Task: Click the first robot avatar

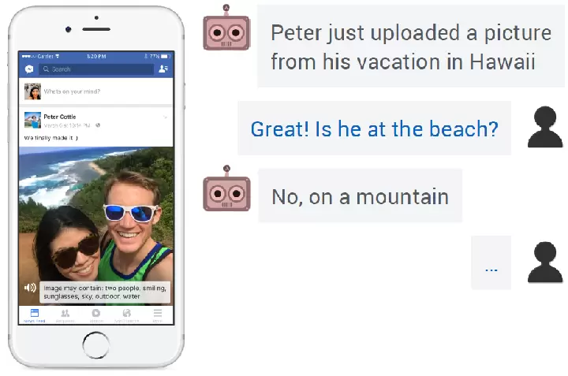Action: 226,32
